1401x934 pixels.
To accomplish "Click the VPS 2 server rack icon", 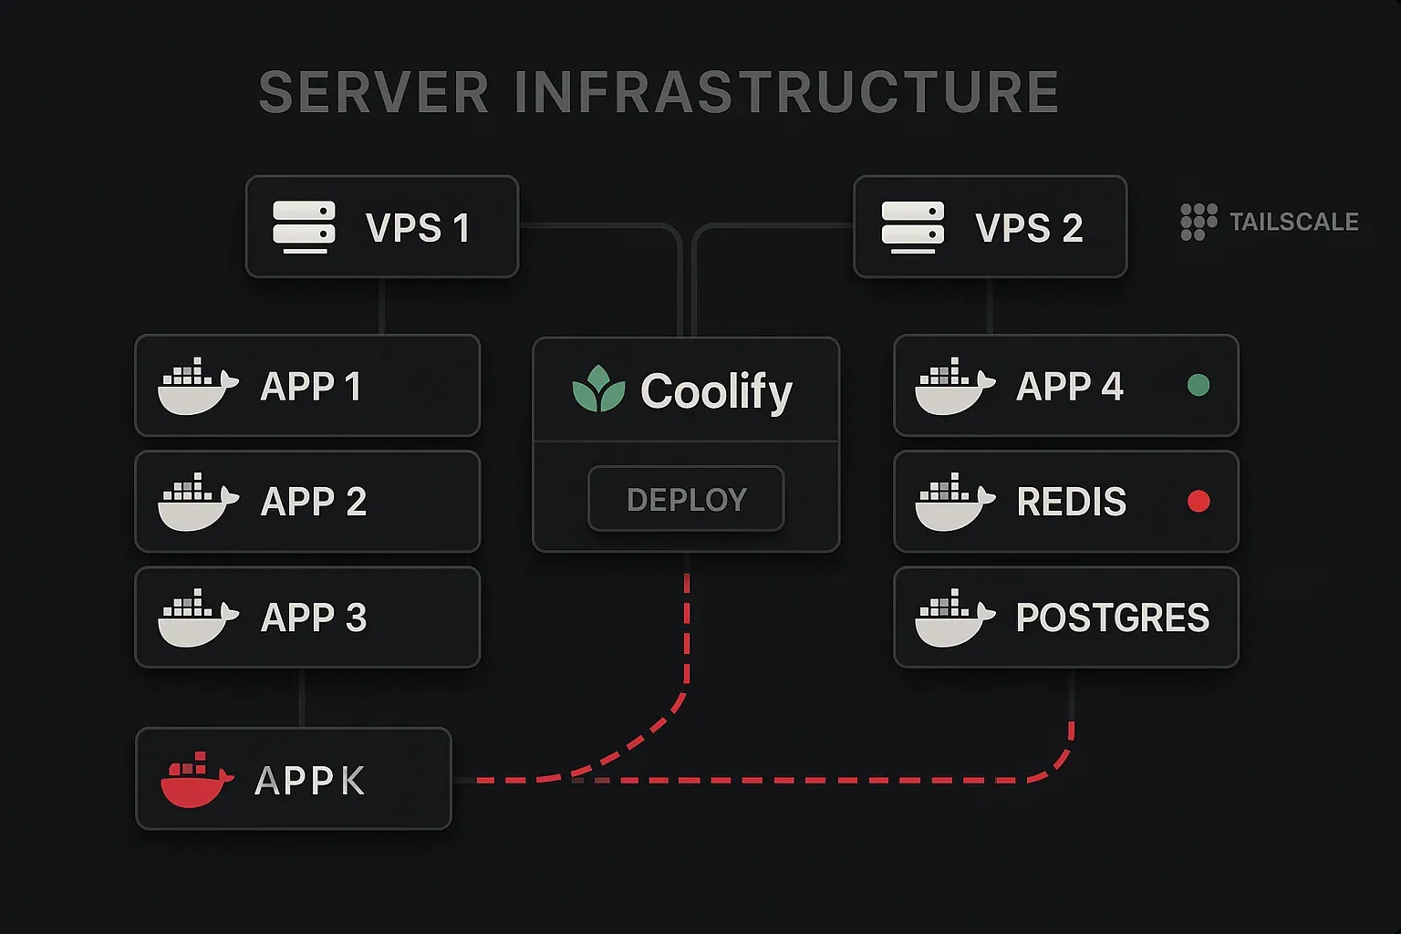I will click(x=912, y=227).
